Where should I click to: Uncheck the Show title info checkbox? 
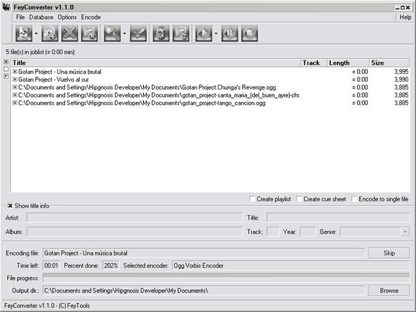click(x=10, y=206)
